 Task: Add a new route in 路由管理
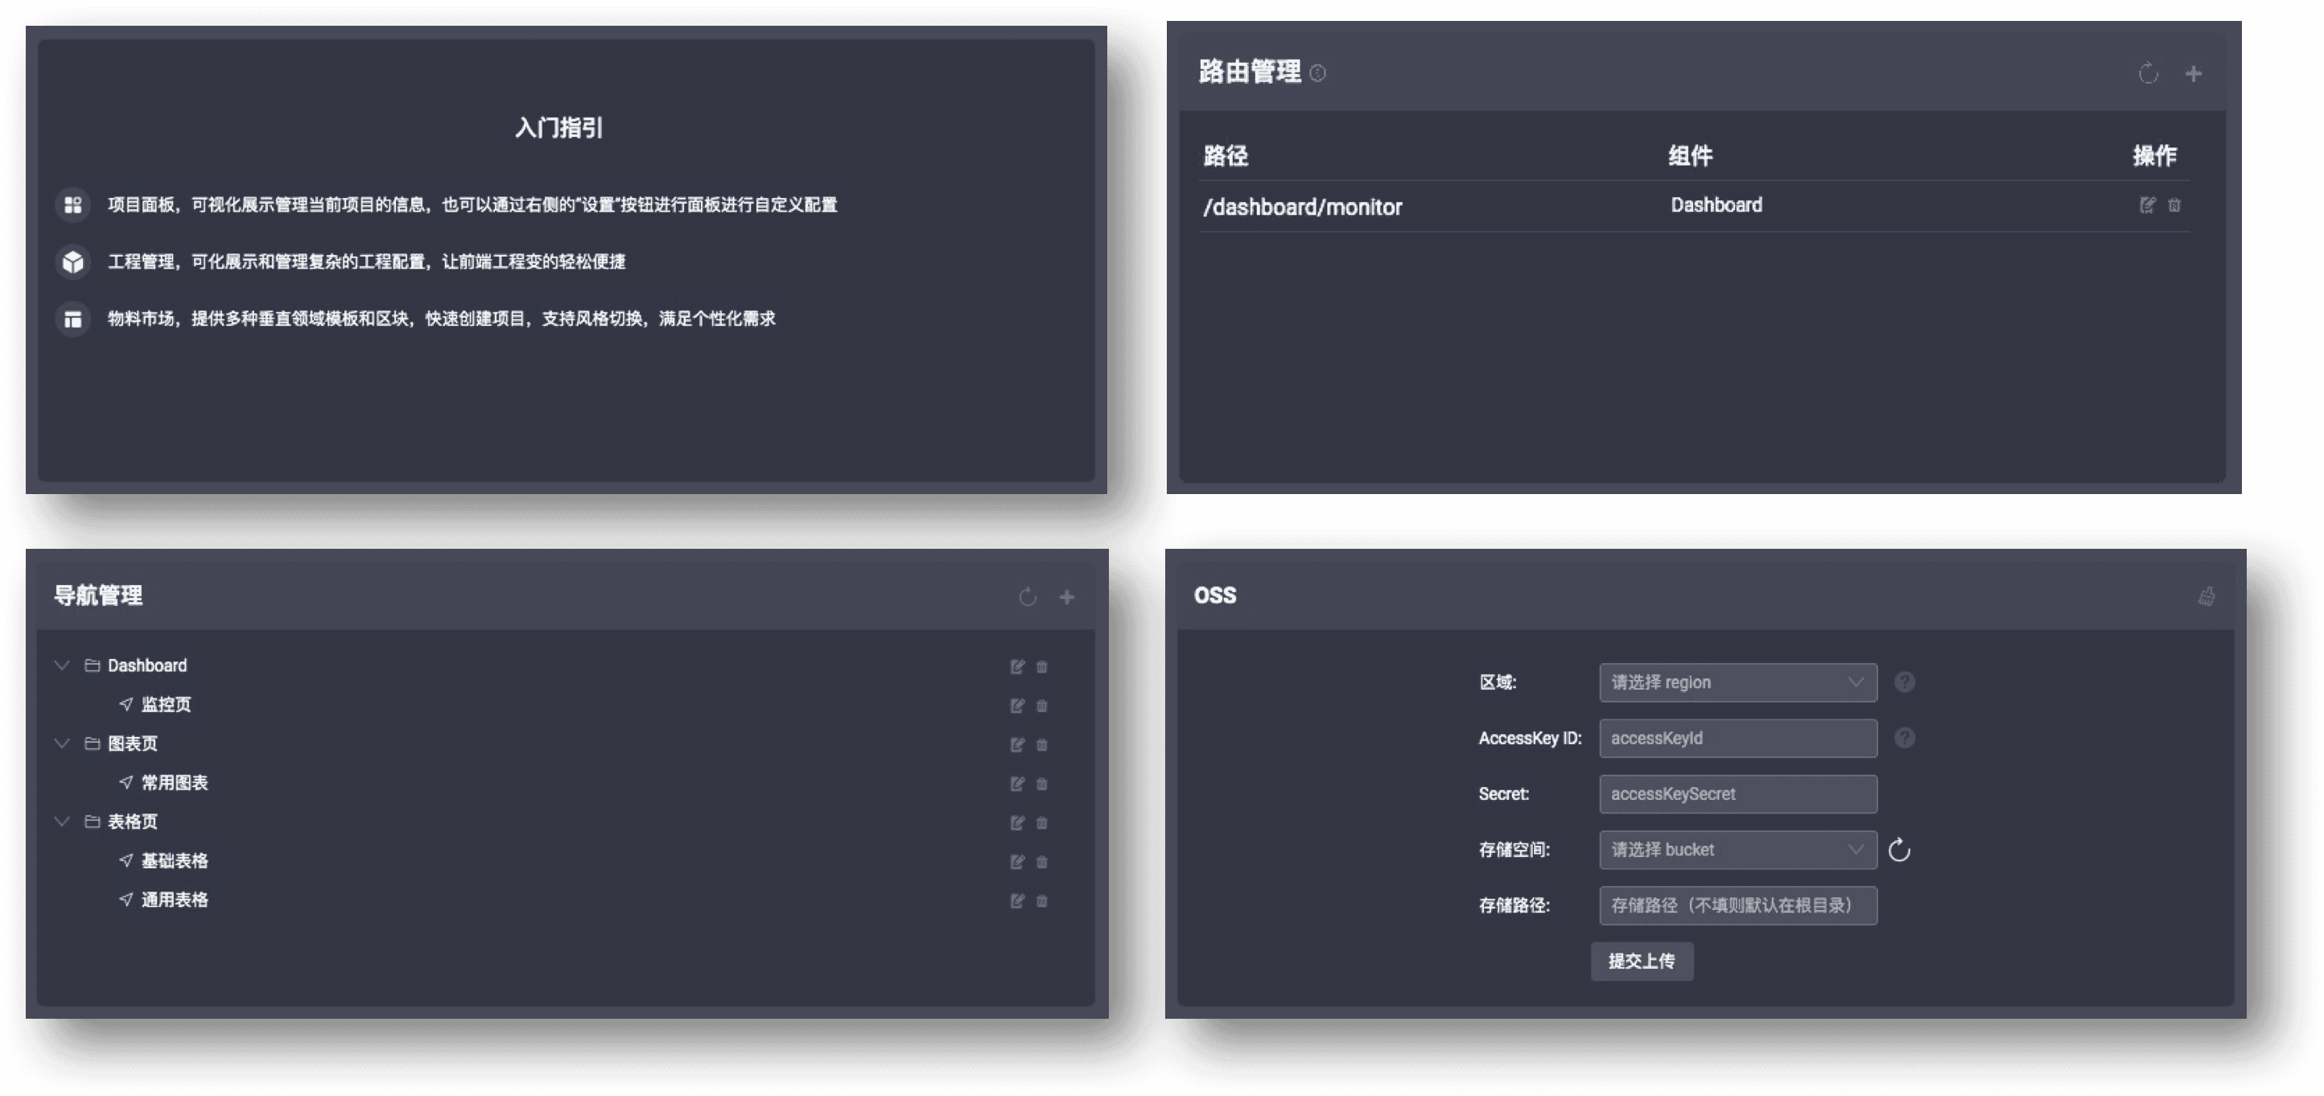(x=2193, y=73)
